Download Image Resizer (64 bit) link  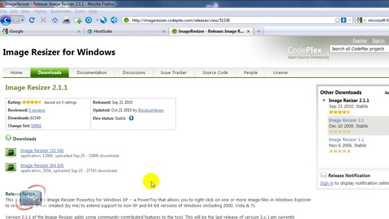42,165
